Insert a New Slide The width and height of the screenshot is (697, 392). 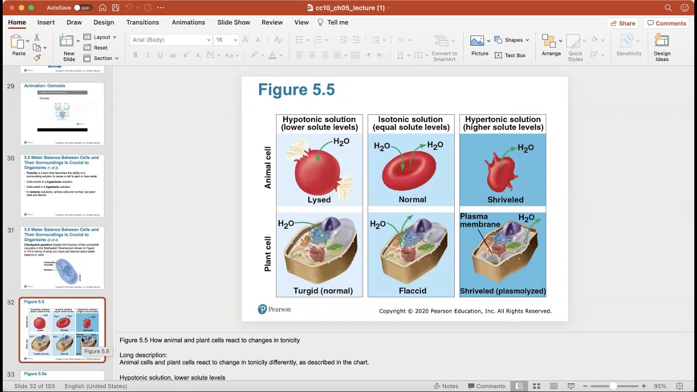pyautogui.click(x=69, y=48)
